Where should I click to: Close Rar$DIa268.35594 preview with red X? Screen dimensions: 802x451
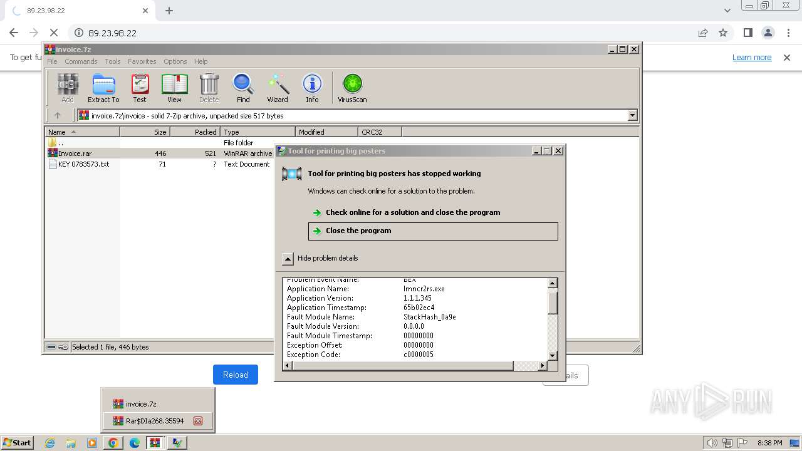[x=198, y=421]
